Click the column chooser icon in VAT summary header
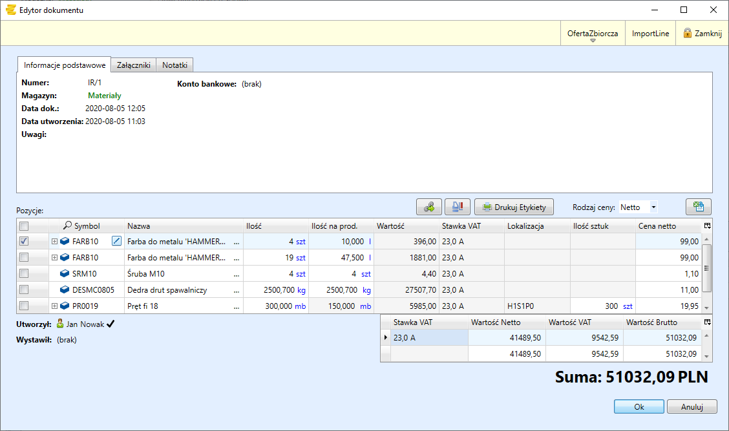The width and height of the screenshot is (729, 431). pyautogui.click(x=707, y=322)
